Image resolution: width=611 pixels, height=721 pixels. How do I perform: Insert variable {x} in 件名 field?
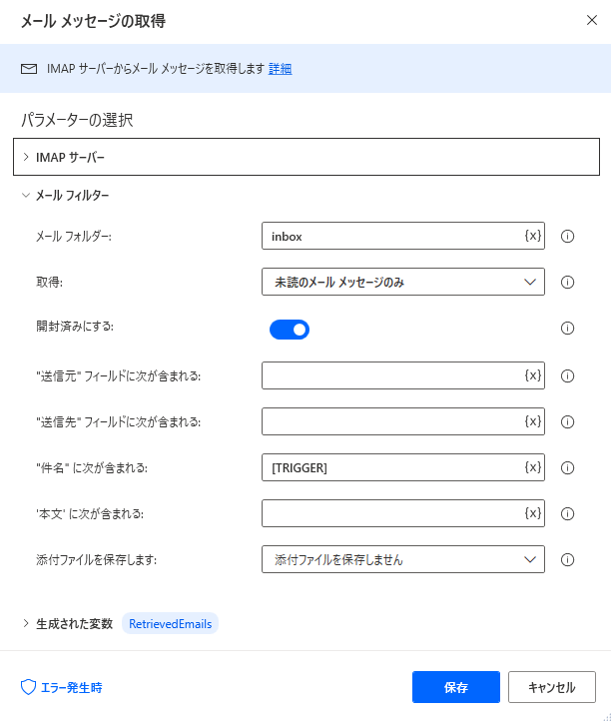[x=533, y=467]
